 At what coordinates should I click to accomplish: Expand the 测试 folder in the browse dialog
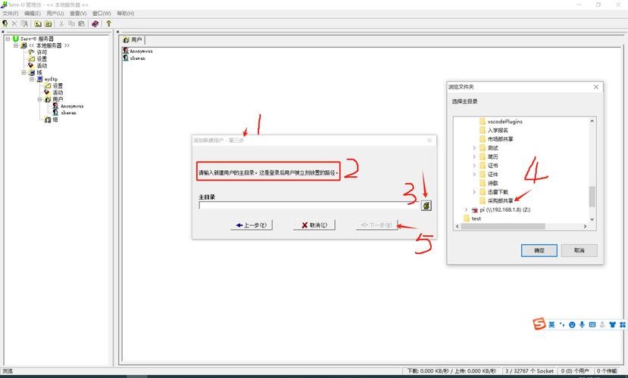pyautogui.click(x=474, y=147)
